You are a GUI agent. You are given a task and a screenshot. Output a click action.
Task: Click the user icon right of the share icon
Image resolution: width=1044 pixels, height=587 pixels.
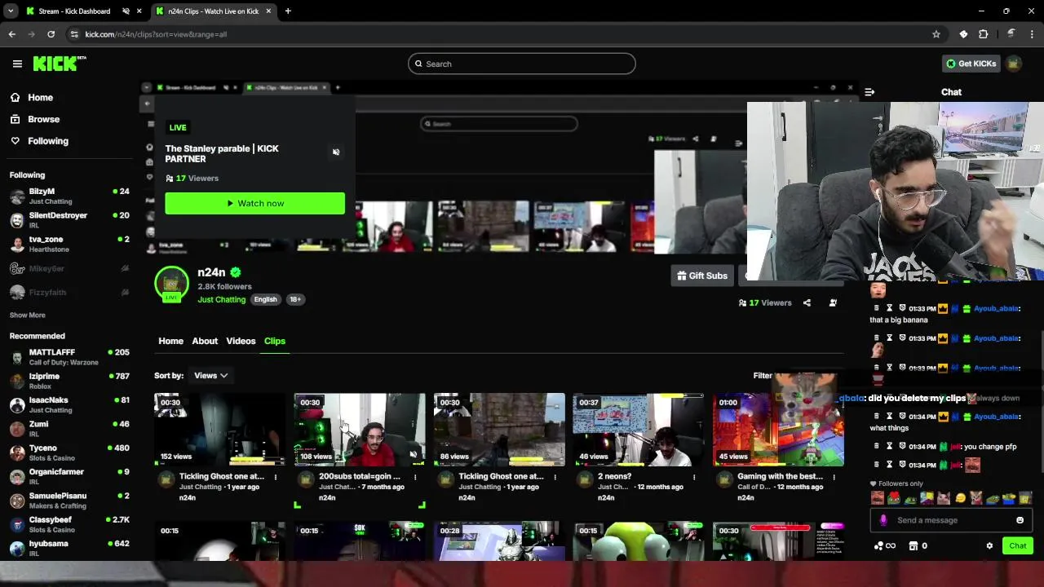point(833,302)
